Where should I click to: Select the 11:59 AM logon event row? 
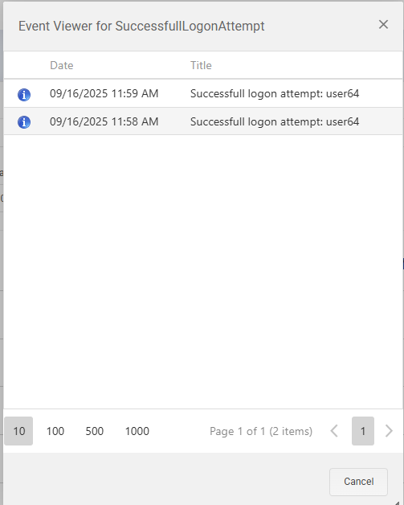(203, 94)
